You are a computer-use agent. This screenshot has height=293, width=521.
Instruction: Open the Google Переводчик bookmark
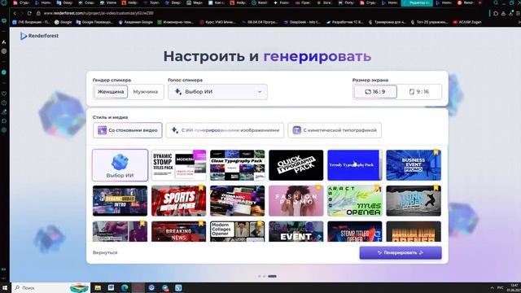click(95, 22)
